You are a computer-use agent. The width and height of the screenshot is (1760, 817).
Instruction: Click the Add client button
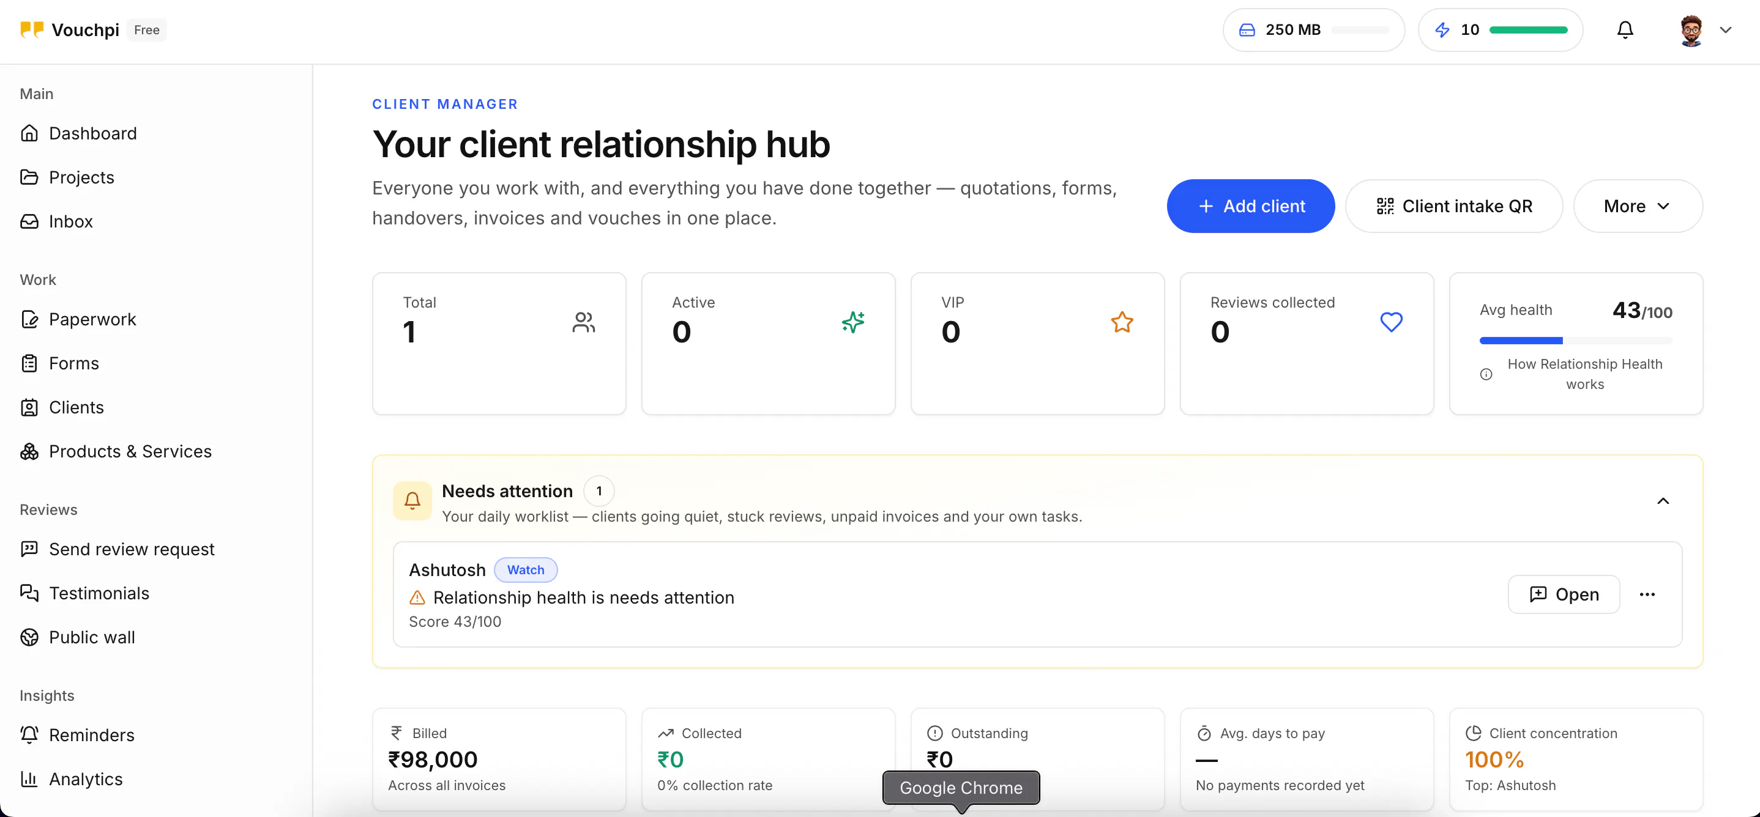coord(1250,206)
